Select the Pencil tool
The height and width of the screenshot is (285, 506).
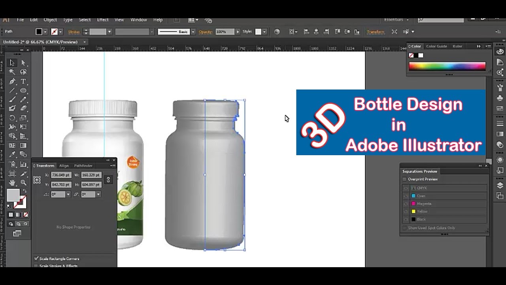point(23,99)
